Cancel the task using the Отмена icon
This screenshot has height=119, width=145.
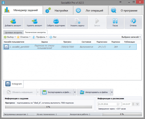(133, 22)
